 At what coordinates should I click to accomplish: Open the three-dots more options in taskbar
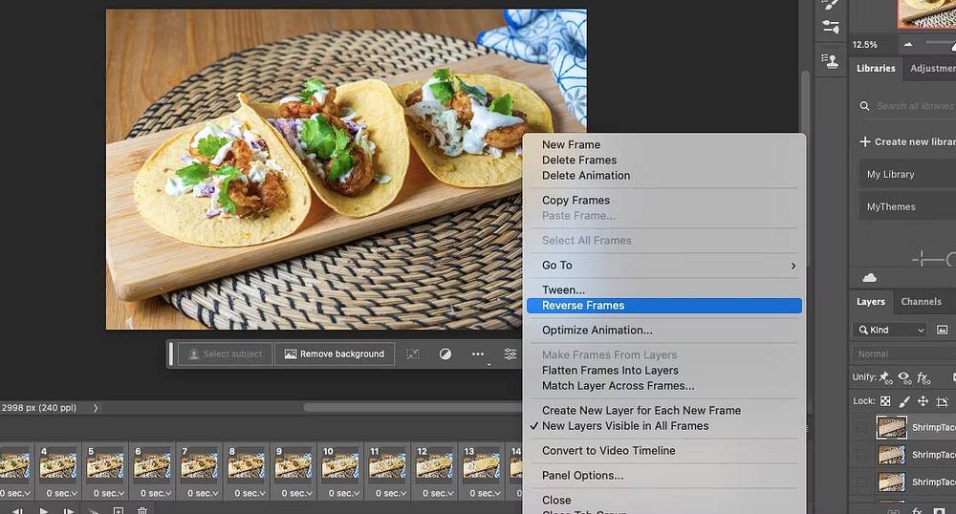[x=477, y=353]
